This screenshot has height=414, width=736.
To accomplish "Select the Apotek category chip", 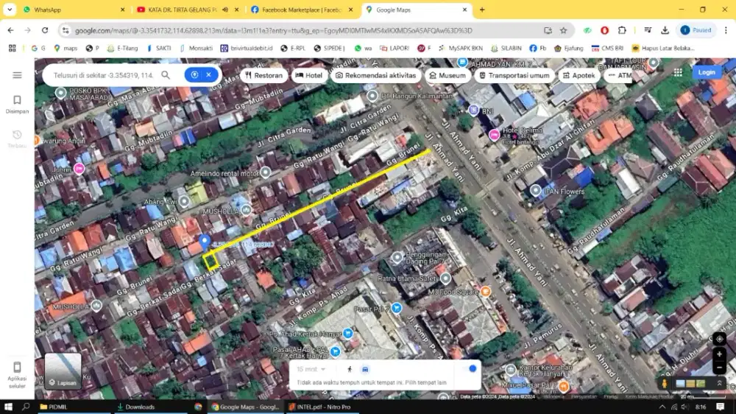I will pos(578,75).
